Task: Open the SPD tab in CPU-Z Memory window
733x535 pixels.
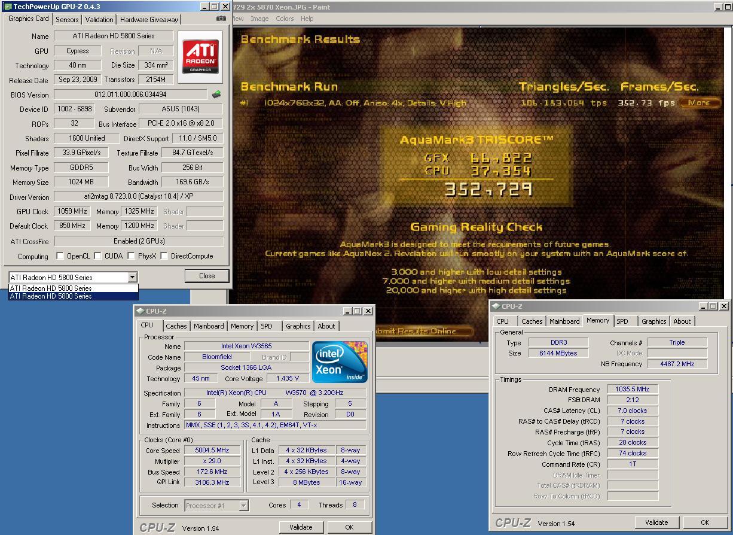Action: (x=622, y=321)
